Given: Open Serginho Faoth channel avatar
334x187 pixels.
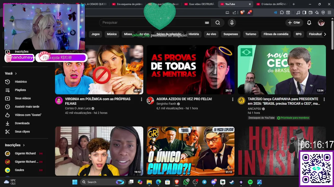Looking at the screenshot, I should pos(150,101).
